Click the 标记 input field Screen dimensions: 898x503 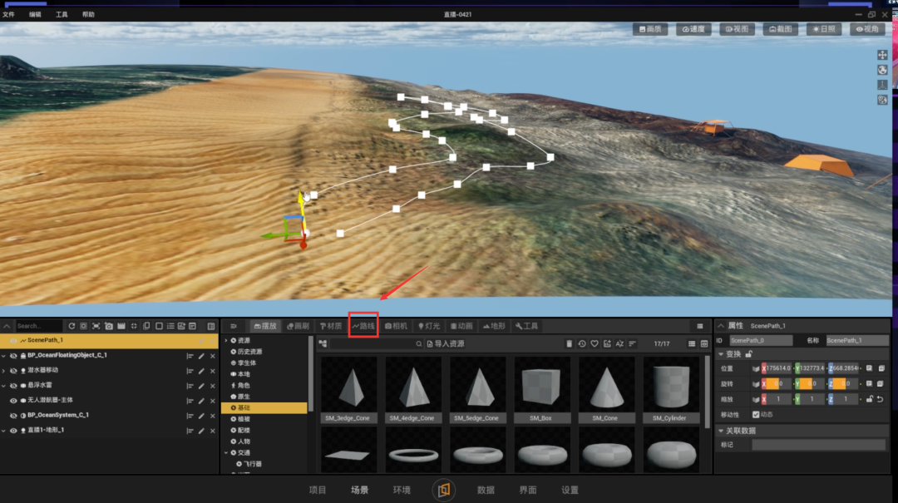click(818, 445)
